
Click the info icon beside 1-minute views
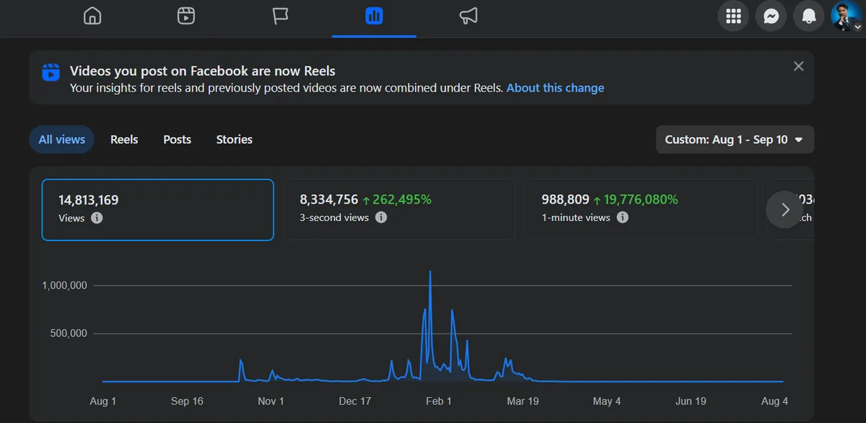pos(623,217)
